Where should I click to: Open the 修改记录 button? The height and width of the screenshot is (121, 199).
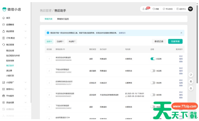[159, 41]
